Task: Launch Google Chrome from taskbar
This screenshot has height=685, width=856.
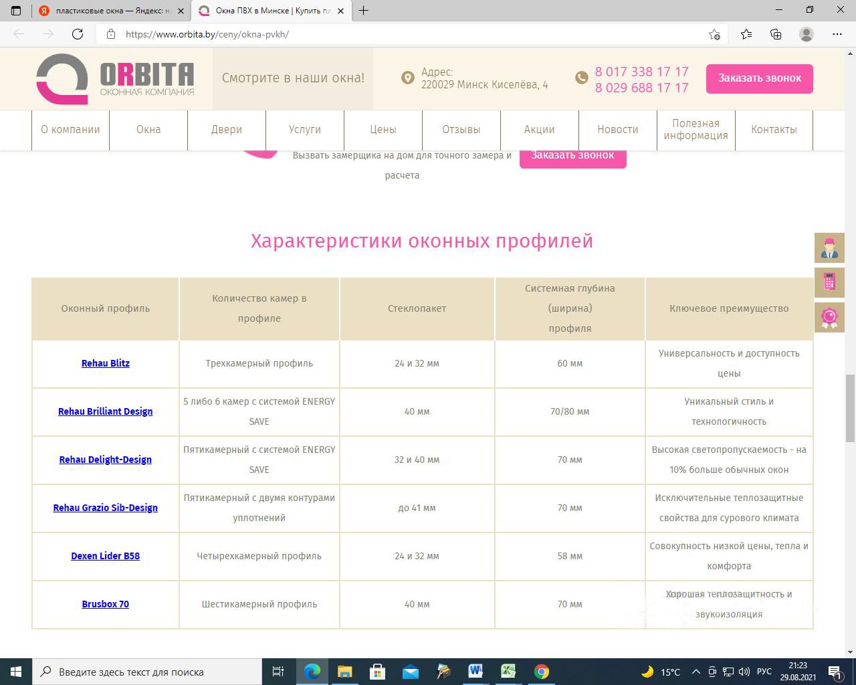Action: tap(541, 671)
